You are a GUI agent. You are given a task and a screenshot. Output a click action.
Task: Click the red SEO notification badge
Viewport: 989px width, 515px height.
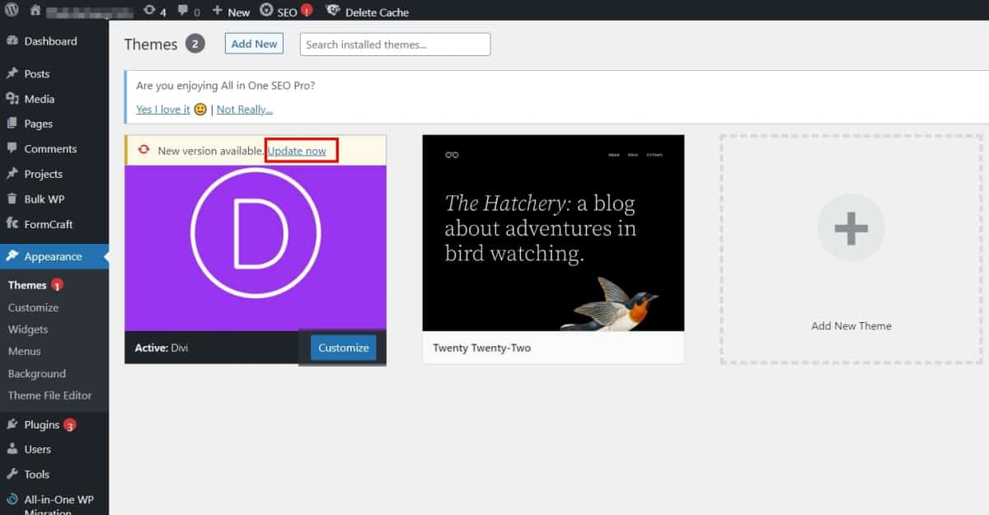click(307, 12)
